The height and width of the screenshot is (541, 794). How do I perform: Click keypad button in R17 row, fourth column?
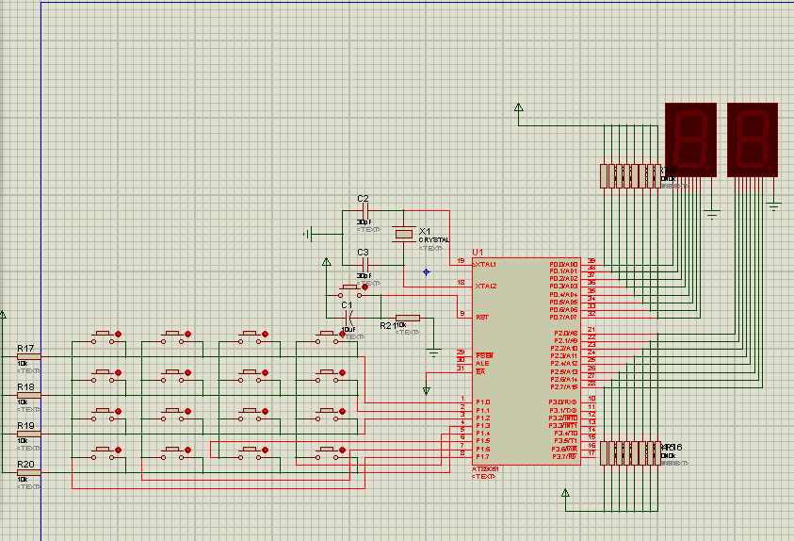tap(327, 337)
